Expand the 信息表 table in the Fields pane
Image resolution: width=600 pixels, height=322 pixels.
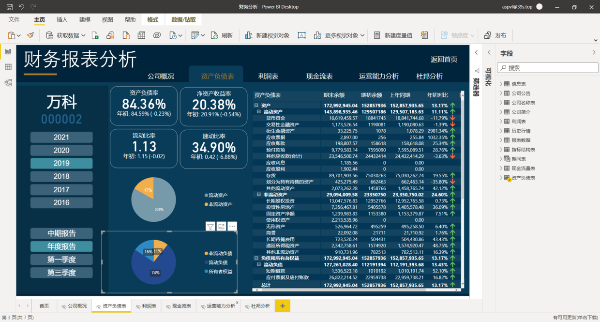(501, 84)
